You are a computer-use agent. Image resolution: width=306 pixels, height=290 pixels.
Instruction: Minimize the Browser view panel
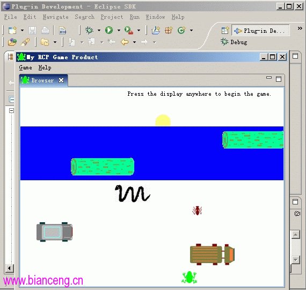(x=269, y=77)
